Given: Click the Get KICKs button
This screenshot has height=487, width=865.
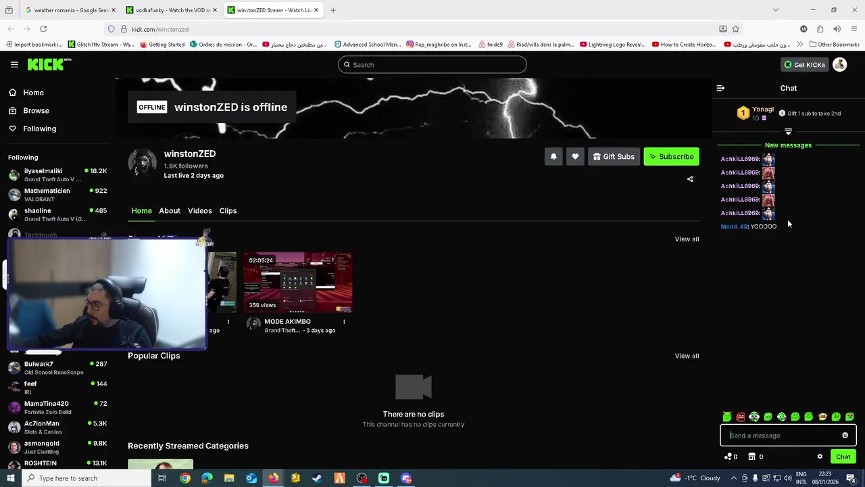Looking at the screenshot, I should tap(804, 64).
